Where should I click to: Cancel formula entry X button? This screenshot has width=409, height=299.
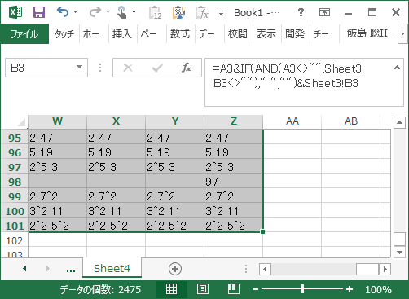tap(128, 68)
